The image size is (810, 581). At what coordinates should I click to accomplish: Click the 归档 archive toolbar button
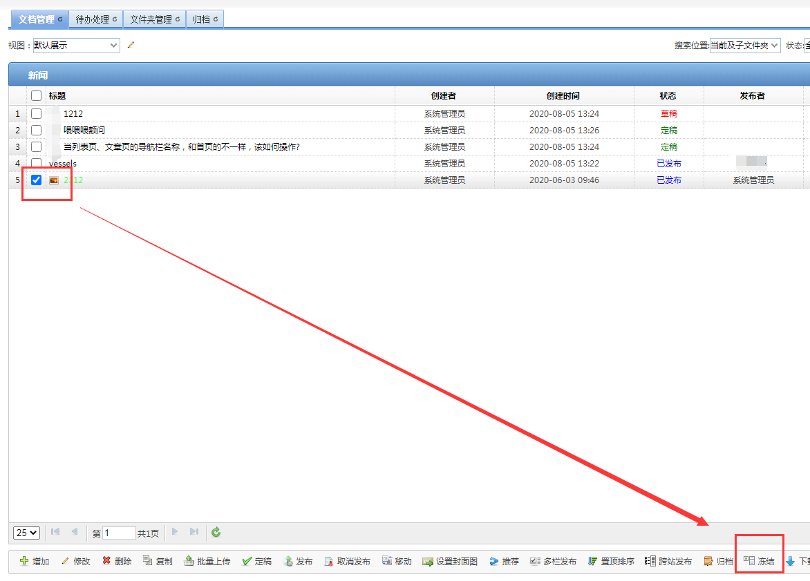click(x=718, y=562)
